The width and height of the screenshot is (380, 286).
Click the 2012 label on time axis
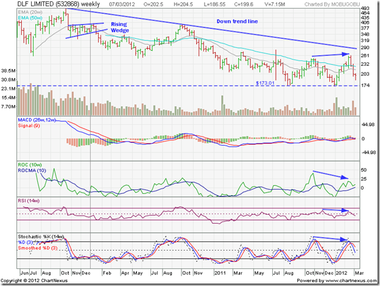(342, 273)
